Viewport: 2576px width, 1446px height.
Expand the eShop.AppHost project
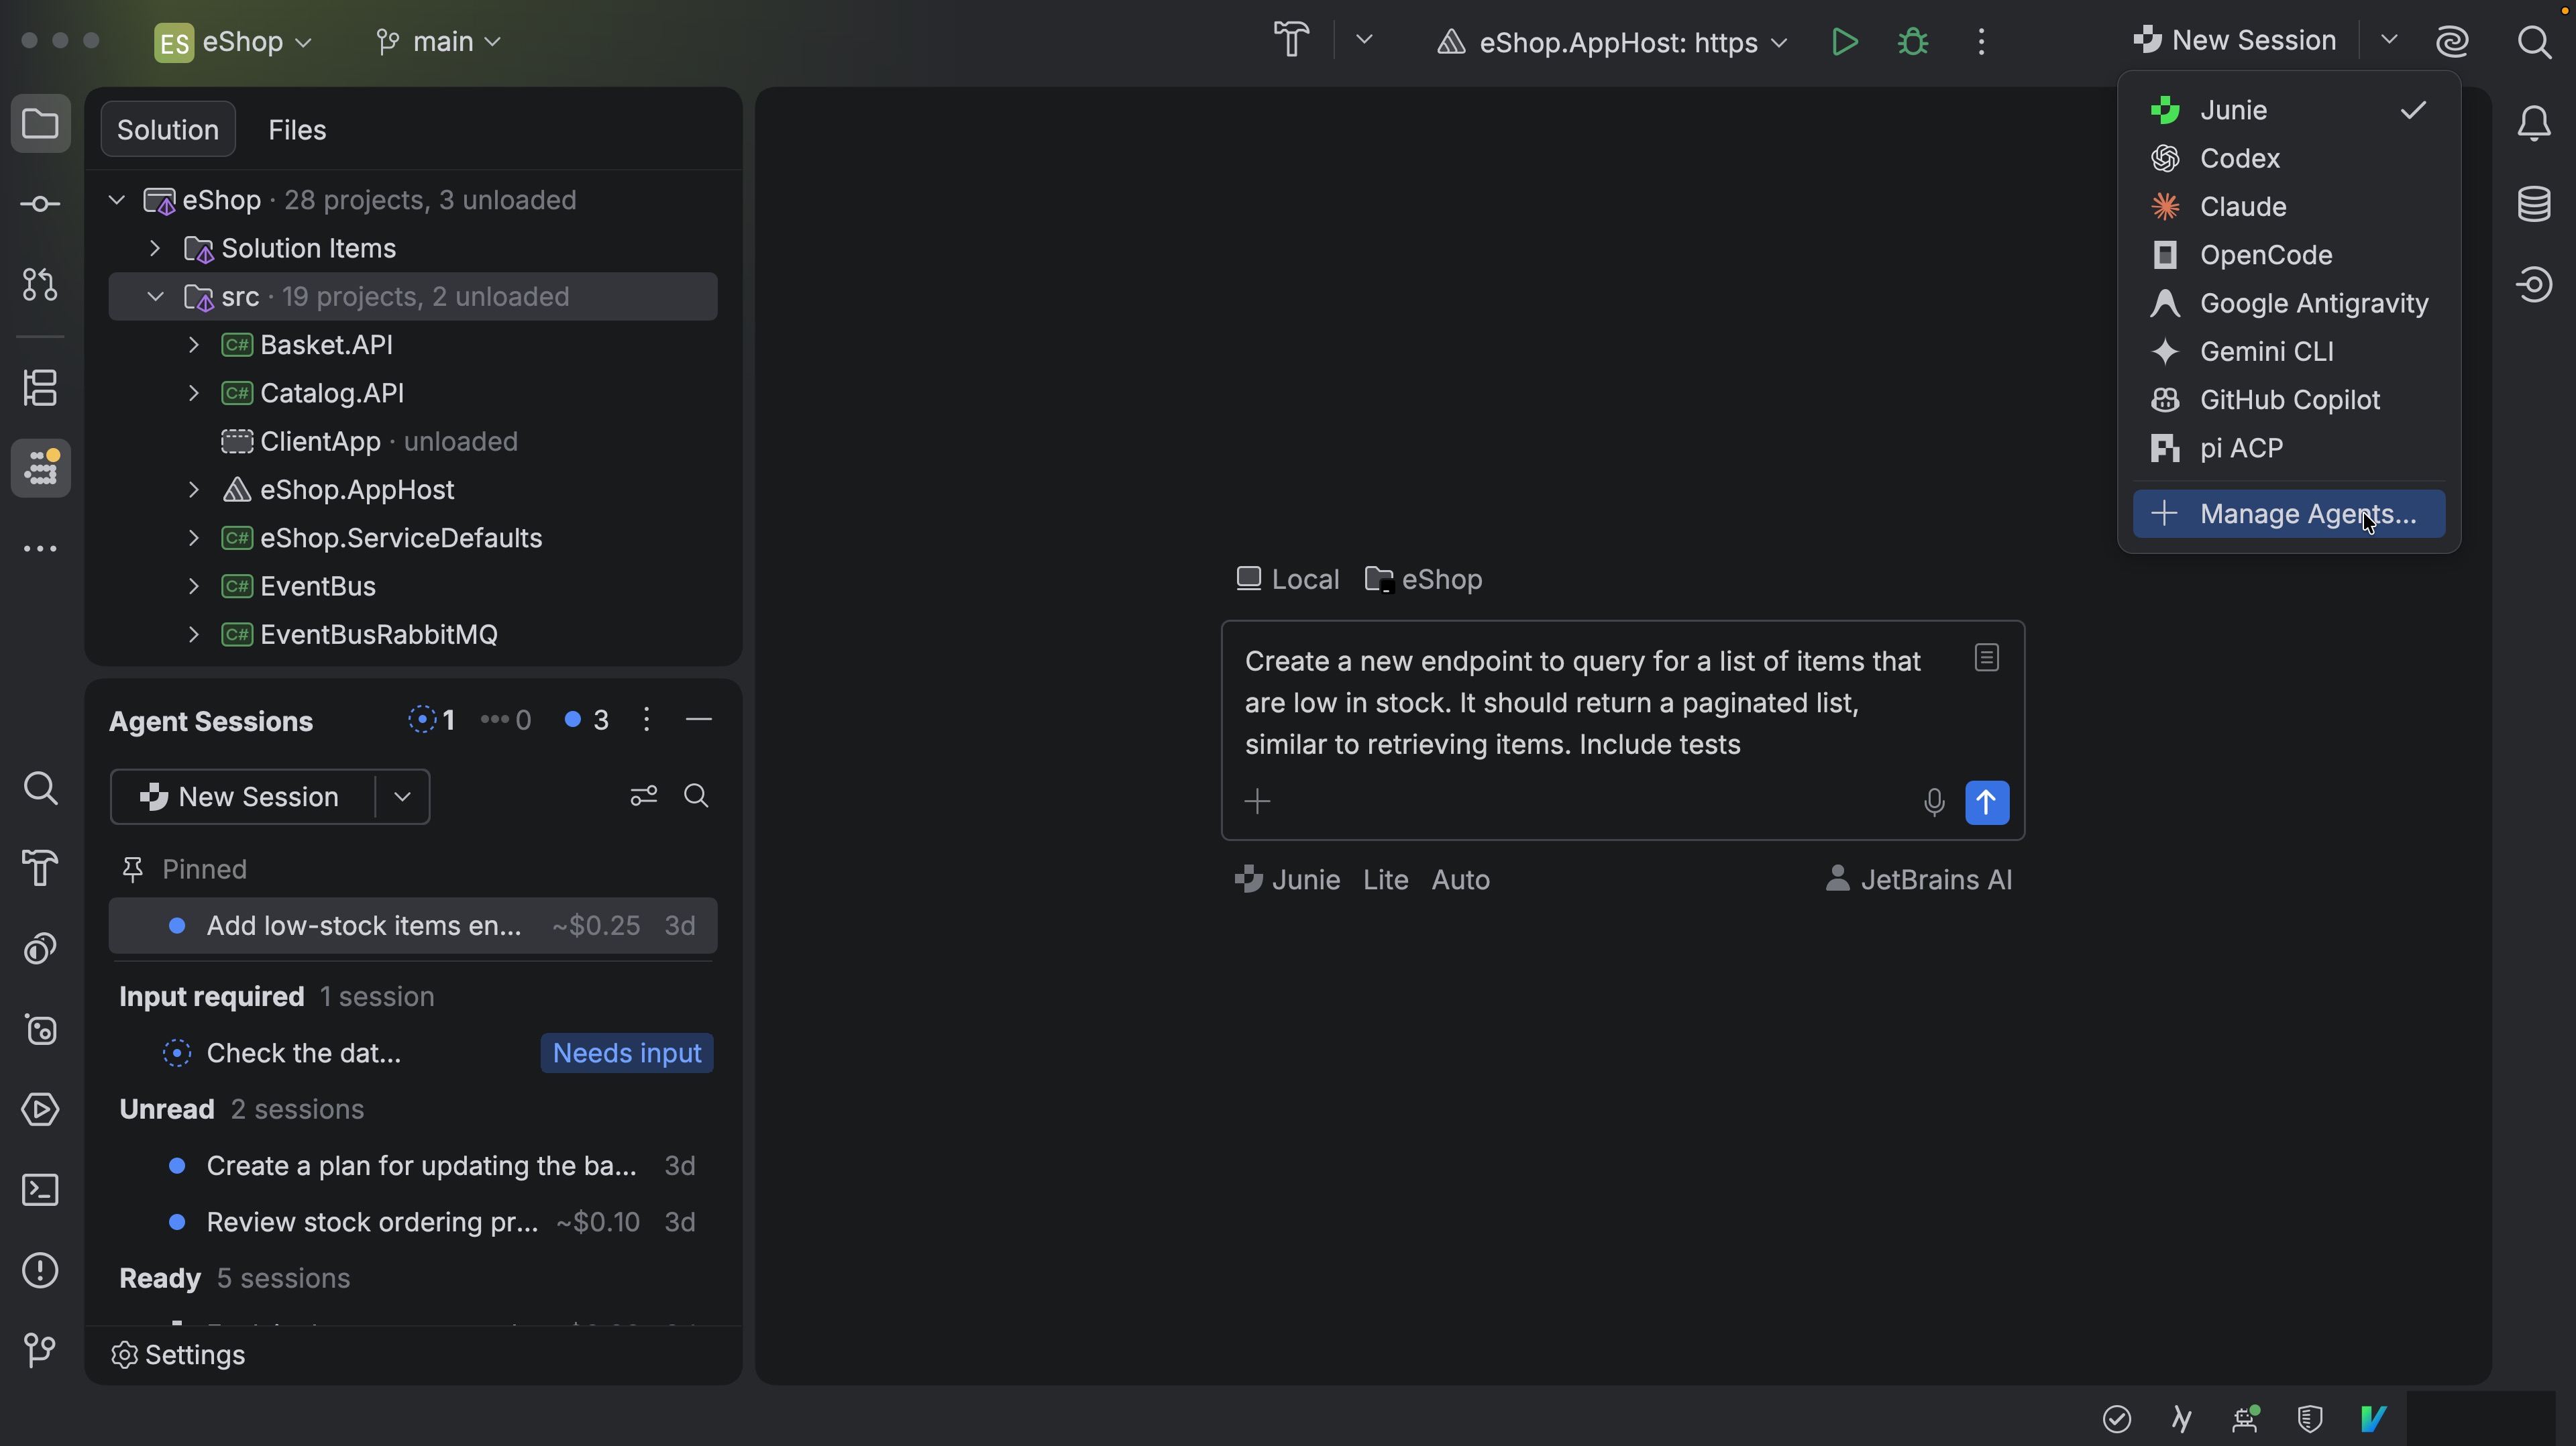point(194,490)
